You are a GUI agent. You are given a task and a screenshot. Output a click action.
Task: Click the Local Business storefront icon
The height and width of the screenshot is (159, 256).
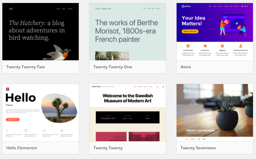coord(188,46)
